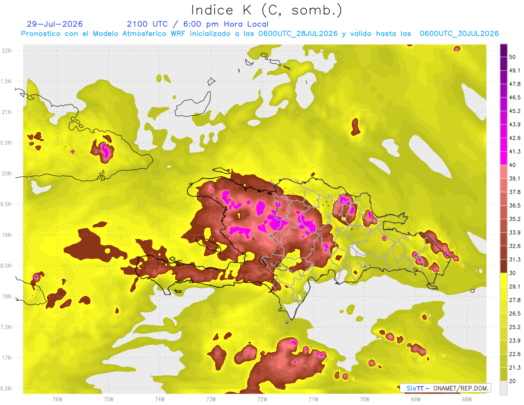
Task: Click legend value "26.5"
Action: tap(514, 314)
